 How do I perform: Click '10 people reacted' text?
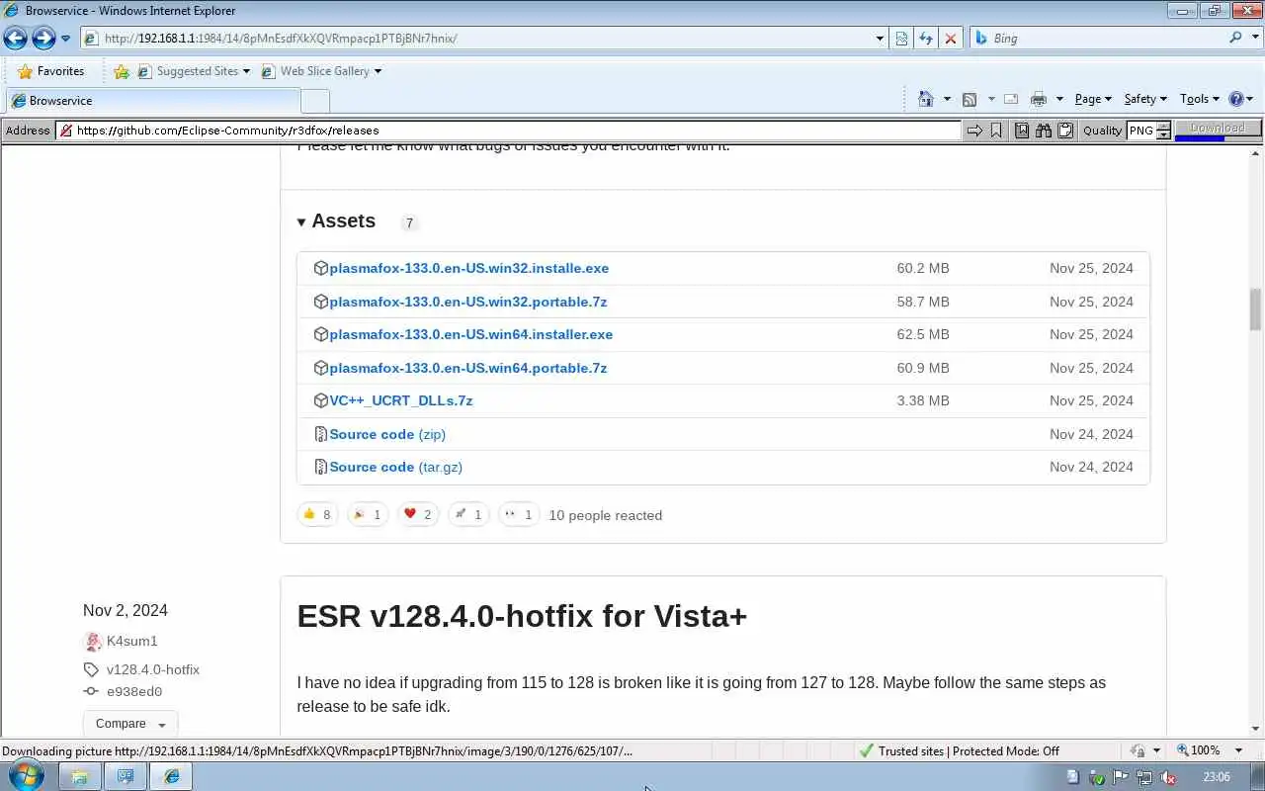[x=605, y=515]
